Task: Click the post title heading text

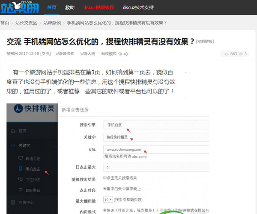Action: [100, 42]
